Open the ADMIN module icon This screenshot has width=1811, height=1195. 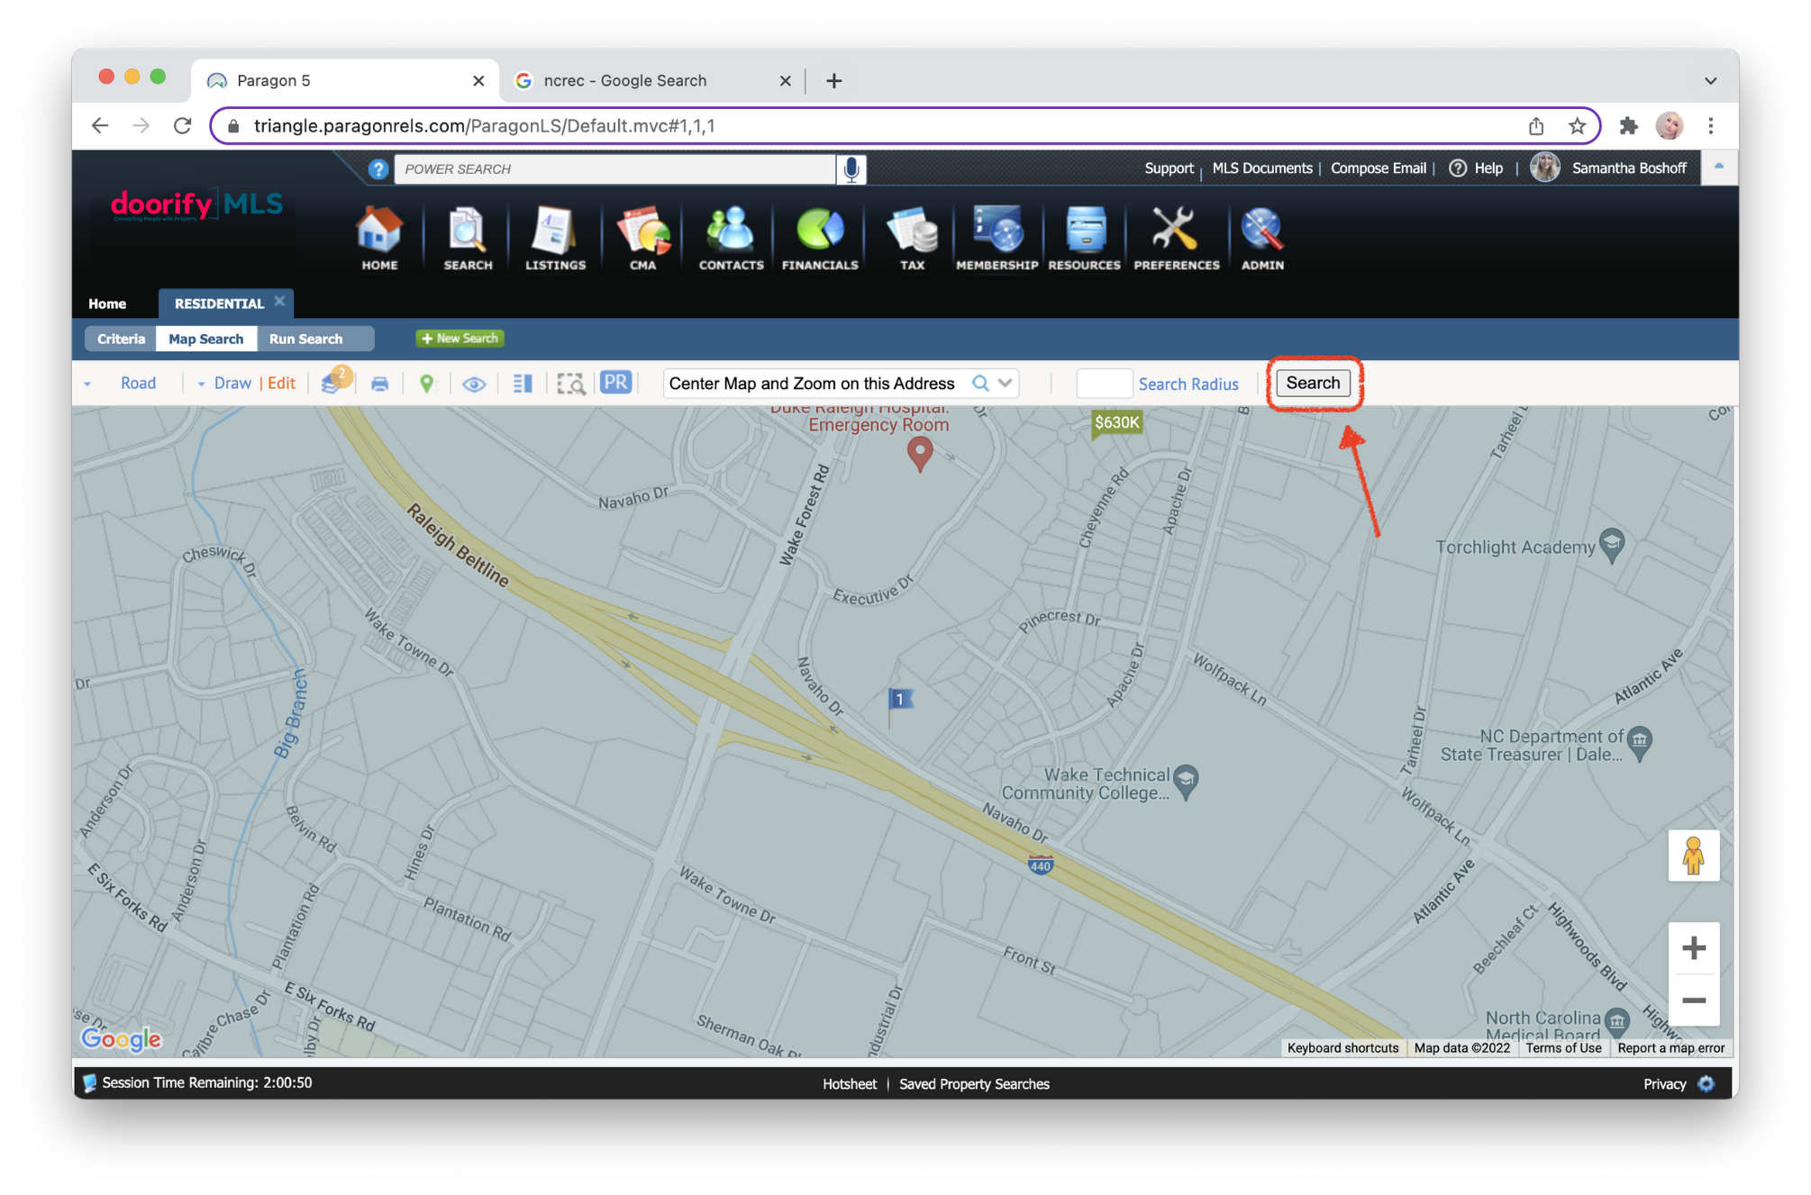(x=1262, y=238)
